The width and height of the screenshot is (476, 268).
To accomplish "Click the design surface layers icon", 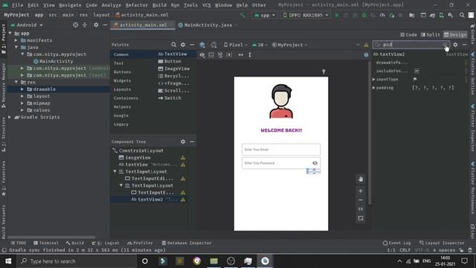I will [x=202, y=45].
